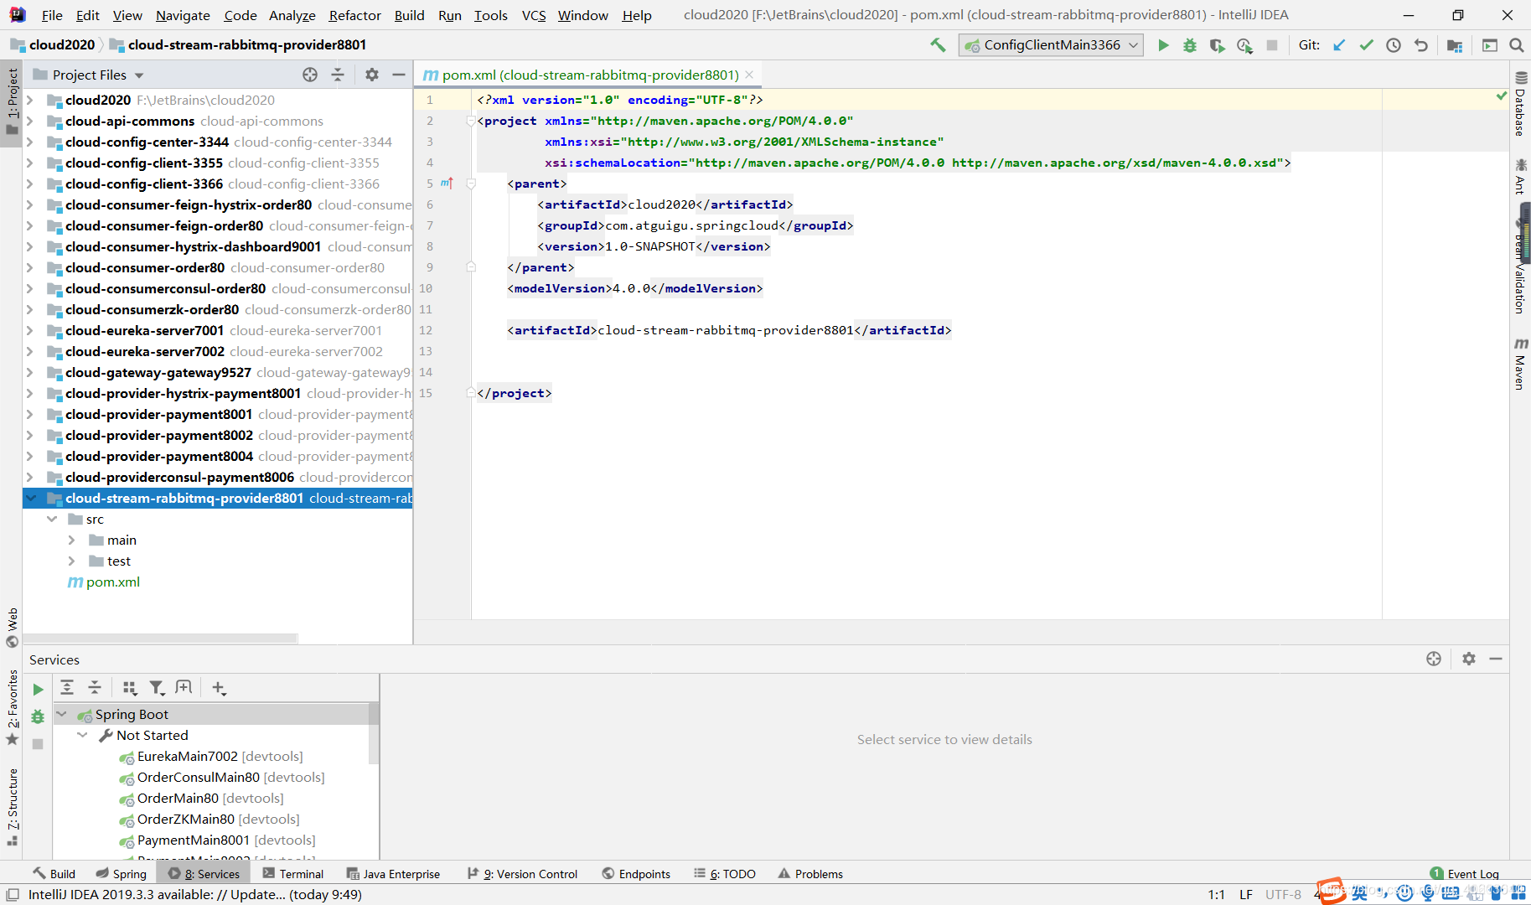Click Collapse All icon in Services toolbar
This screenshot has height=905, width=1531.
click(x=95, y=688)
